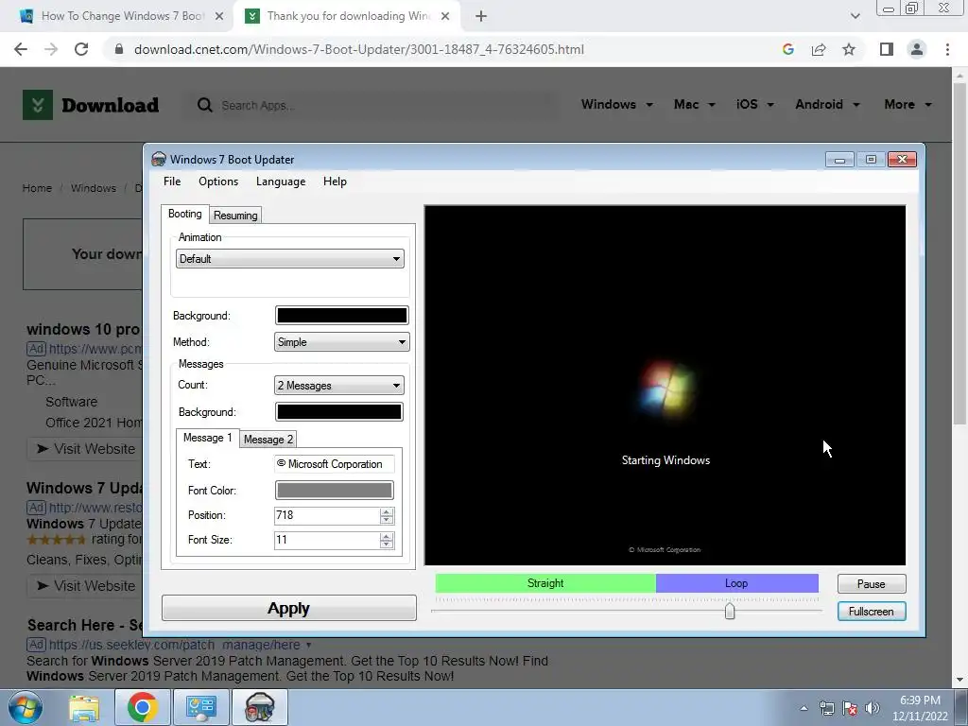968x726 pixels.
Task: Click the Home breadcrumb link
Action: 37,188
